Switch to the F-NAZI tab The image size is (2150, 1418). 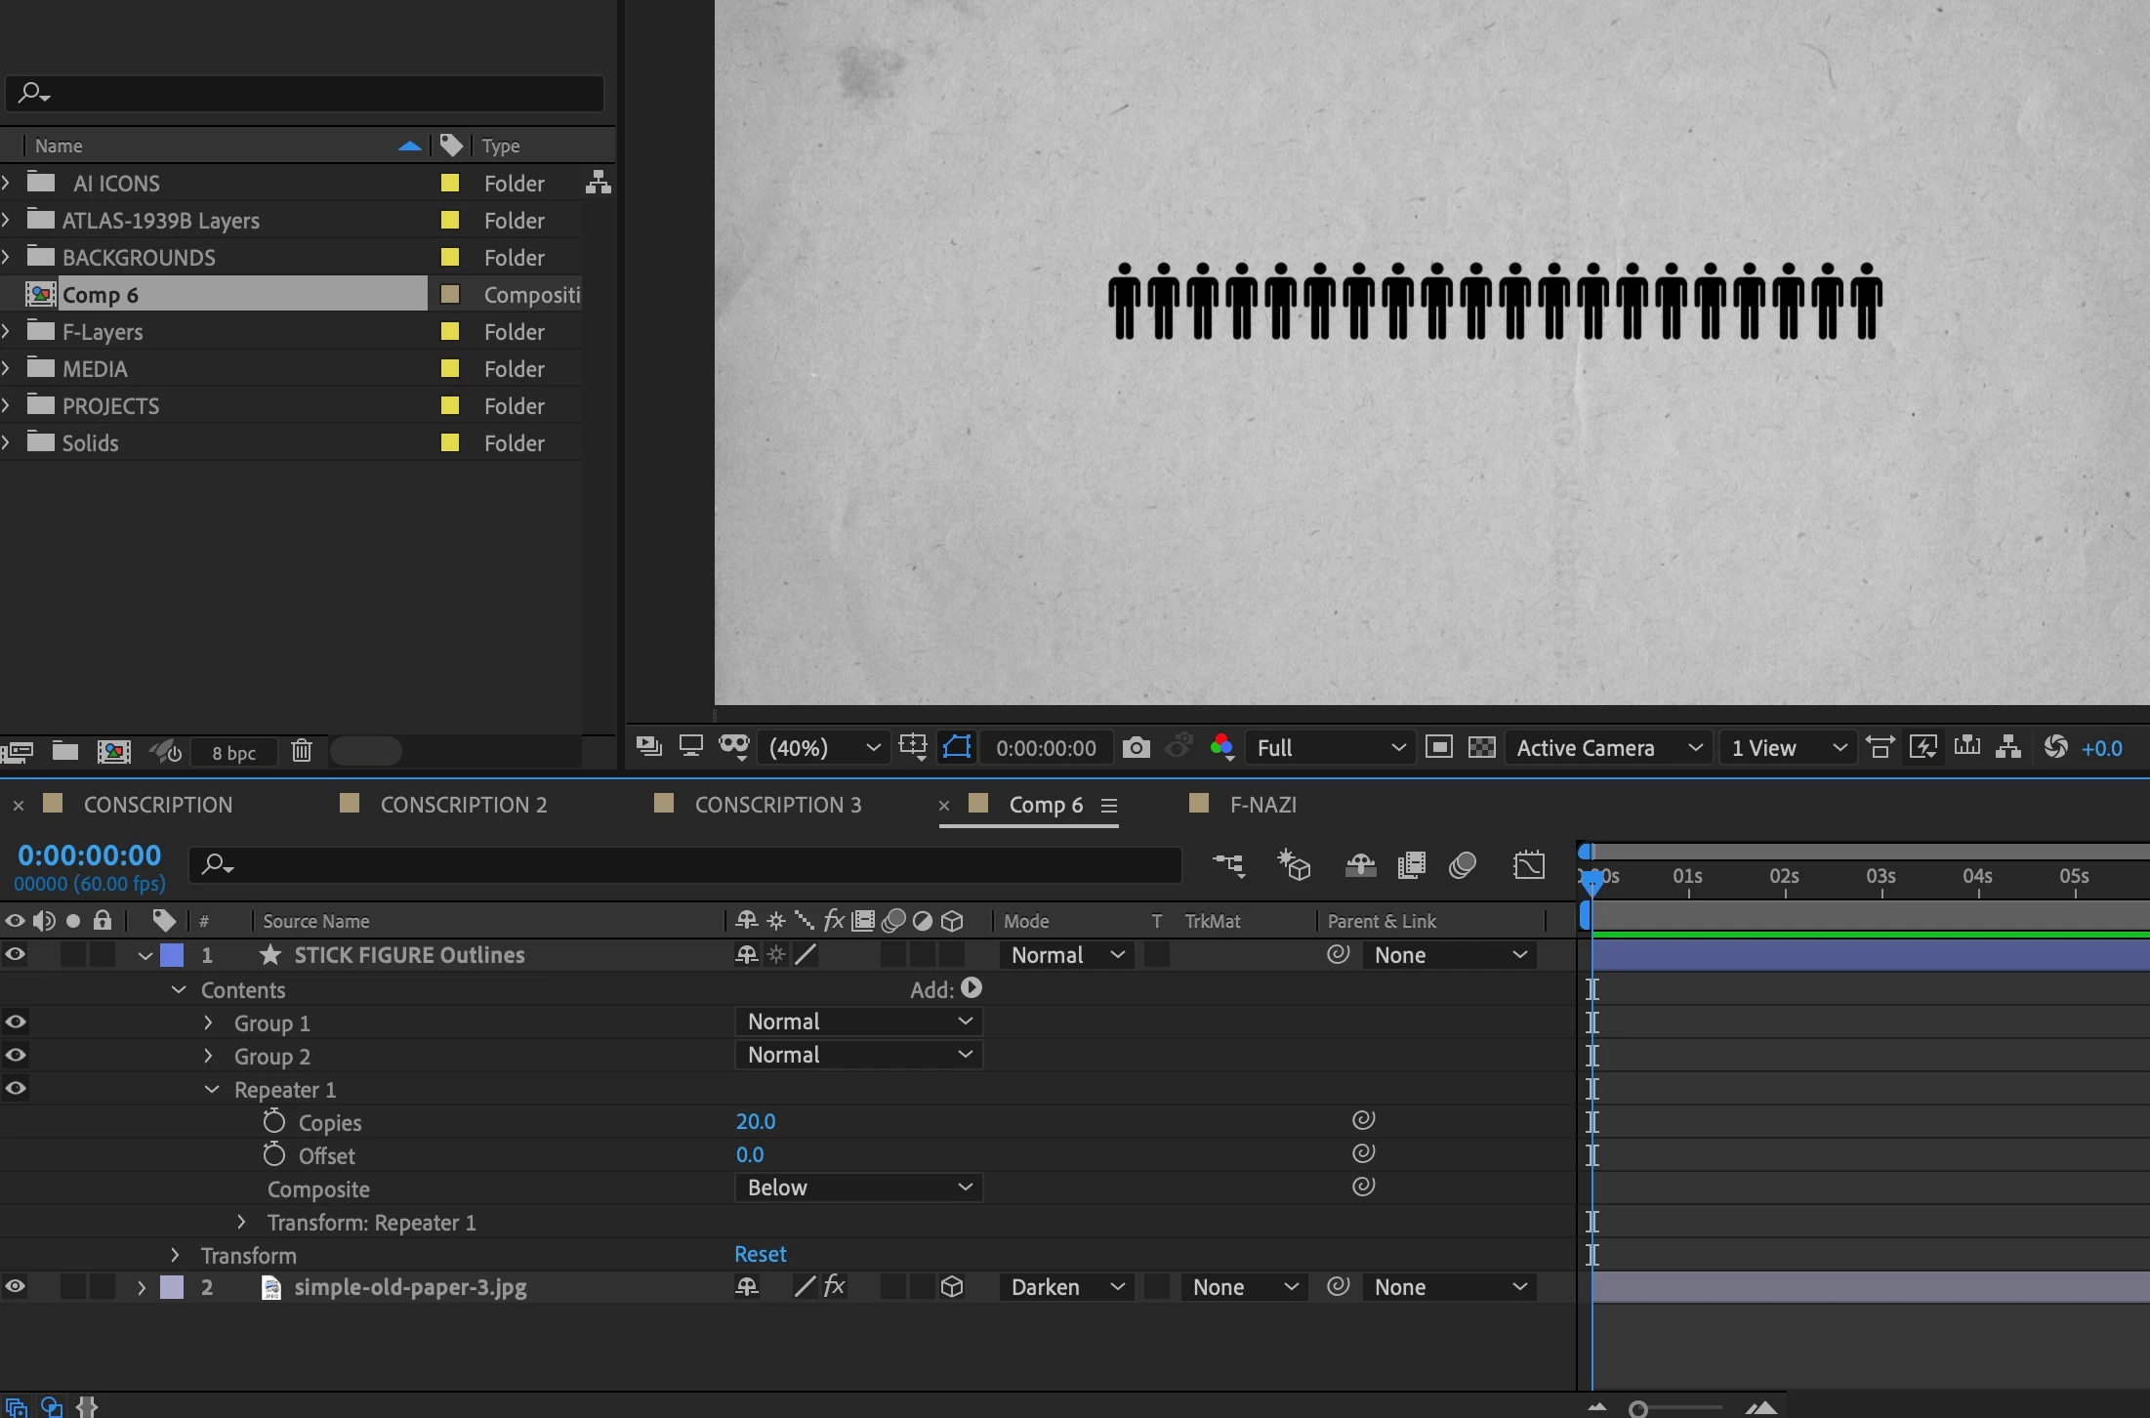point(1262,805)
